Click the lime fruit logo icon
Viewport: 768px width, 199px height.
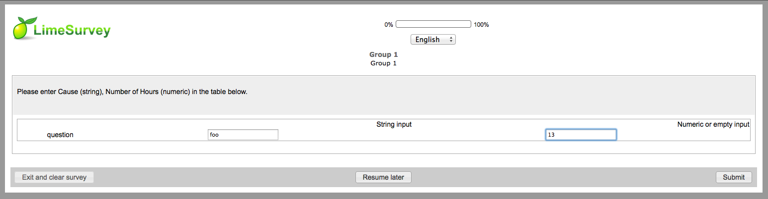click(23, 29)
